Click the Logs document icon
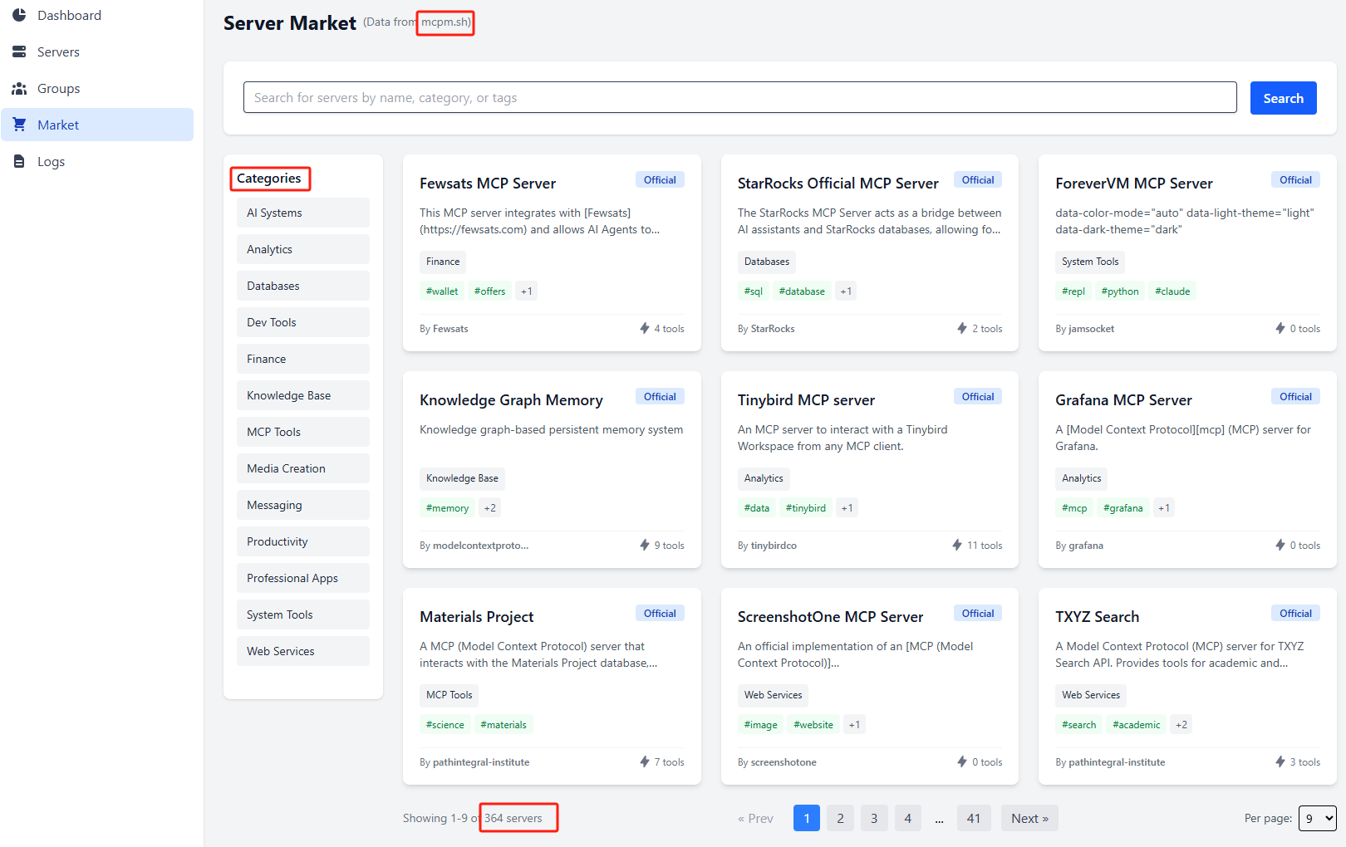1346x847 pixels. (19, 161)
